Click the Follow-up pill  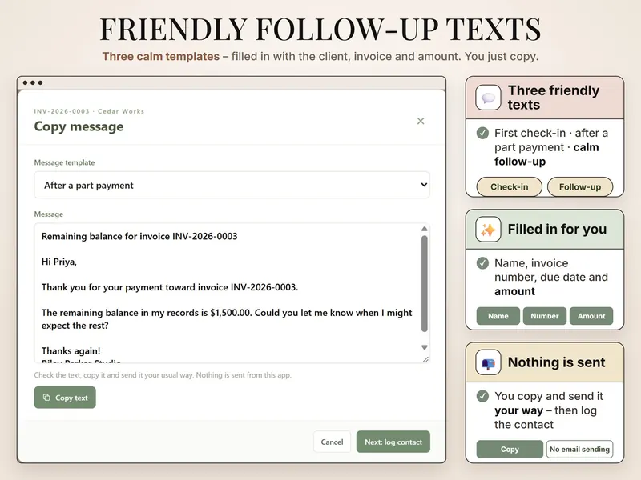(579, 187)
